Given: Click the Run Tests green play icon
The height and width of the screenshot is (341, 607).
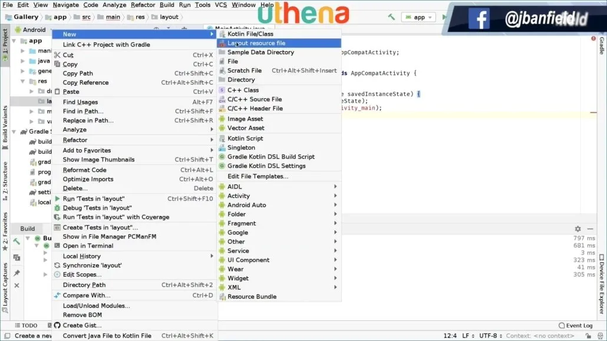Looking at the screenshot, I should point(57,198).
